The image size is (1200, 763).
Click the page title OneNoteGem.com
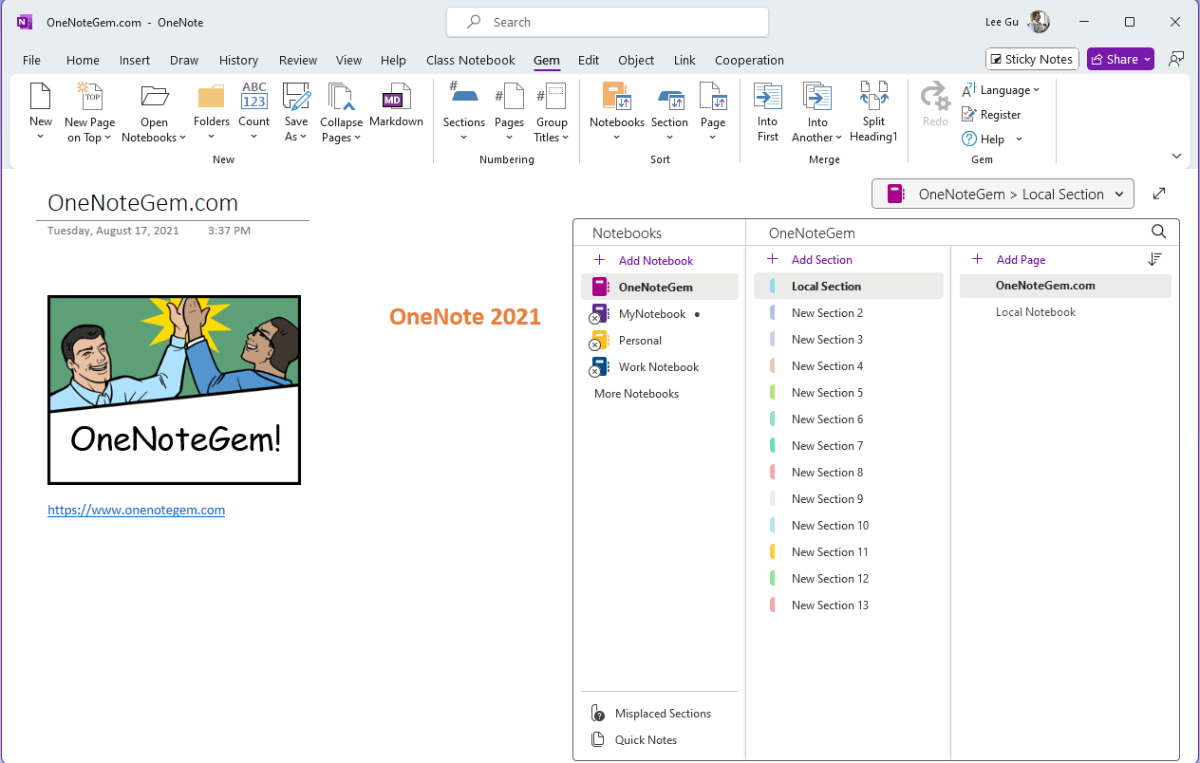click(142, 202)
